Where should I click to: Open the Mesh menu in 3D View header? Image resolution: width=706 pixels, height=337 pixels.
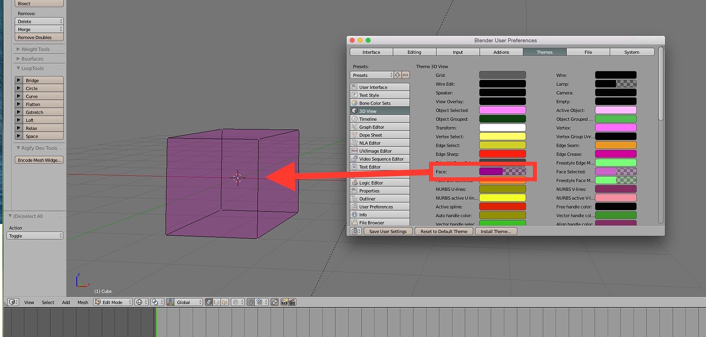tap(83, 302)
